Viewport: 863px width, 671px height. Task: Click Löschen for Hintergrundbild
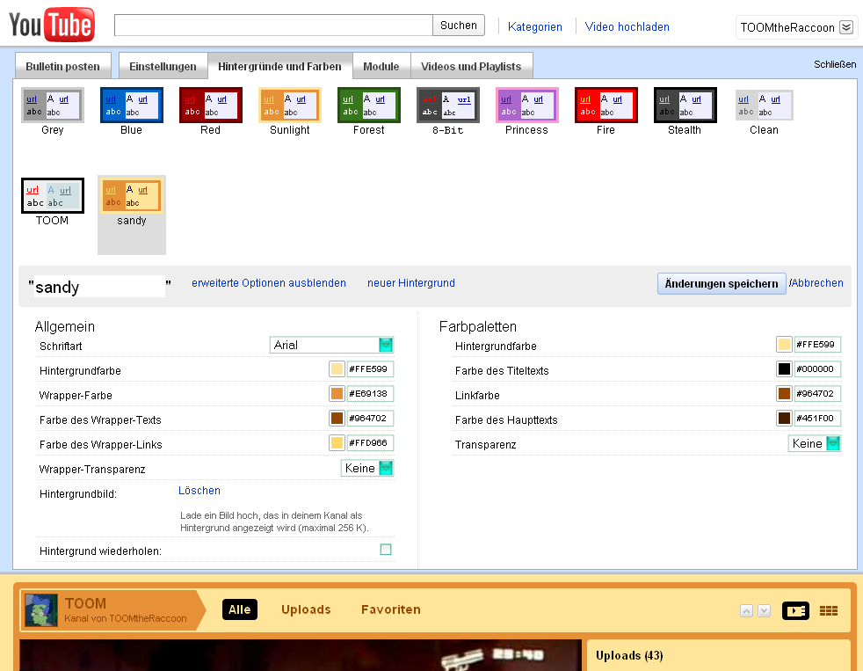[199, 491]
